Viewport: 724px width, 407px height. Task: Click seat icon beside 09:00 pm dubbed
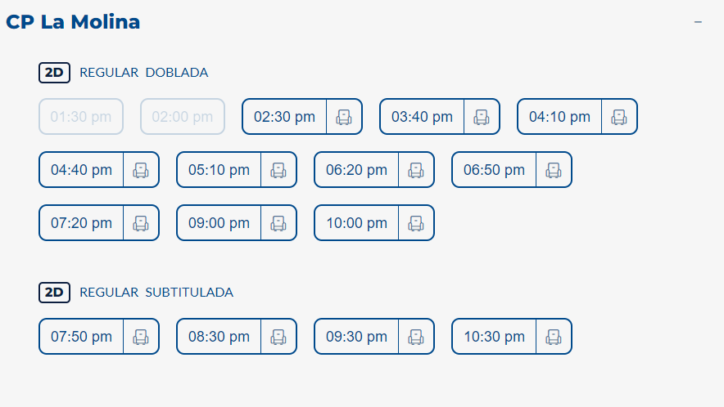(x=278, y=223)
